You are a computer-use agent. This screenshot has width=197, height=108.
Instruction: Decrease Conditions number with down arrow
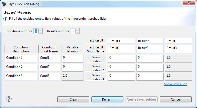click(40, 32)
